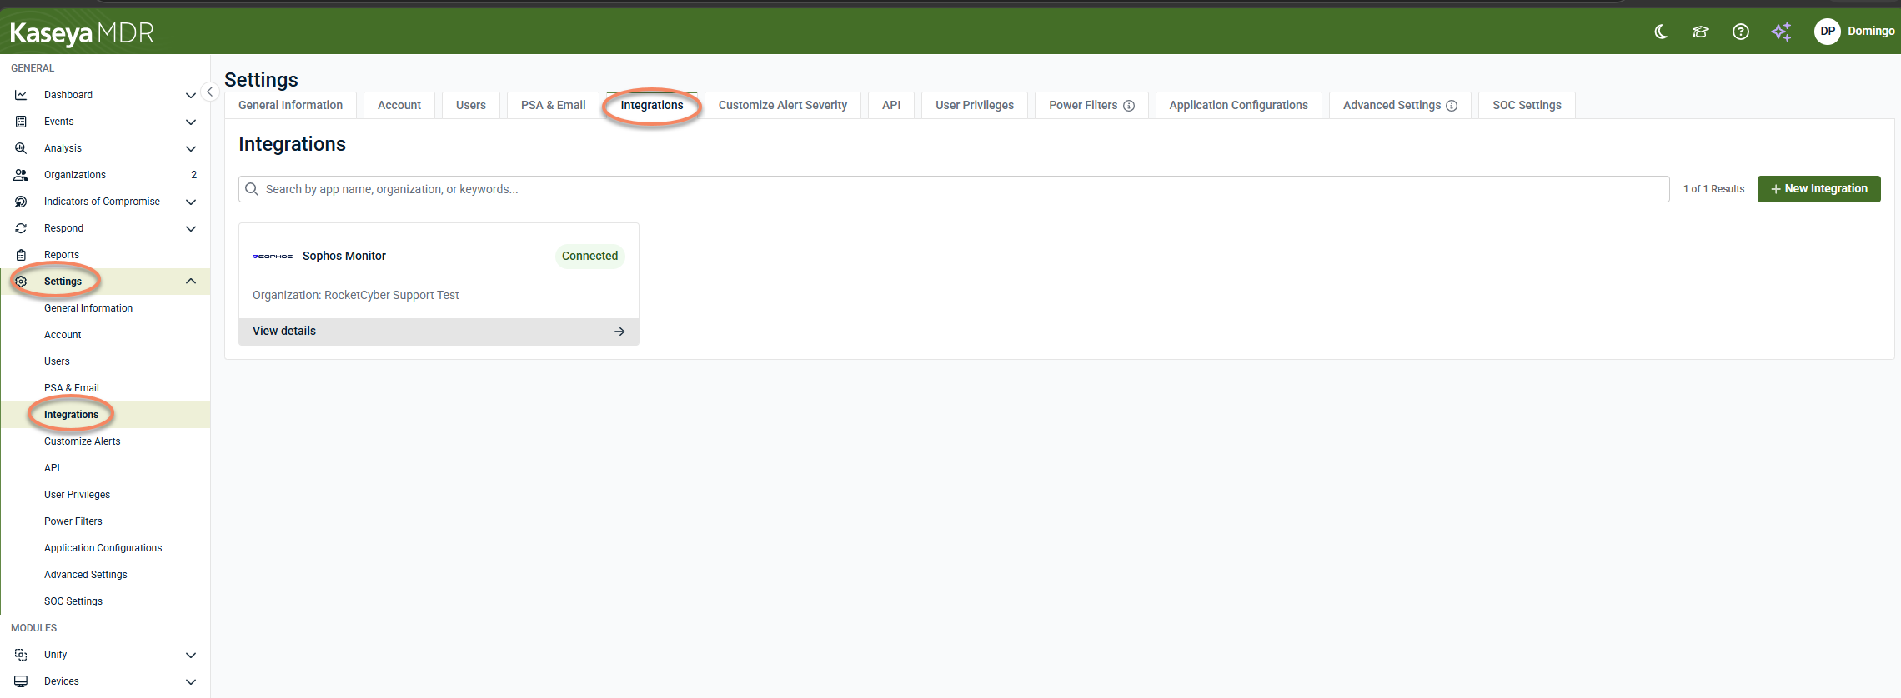Expand the Events menu chevron
Image resolution: width=1901 pixels, height=698 pixels.
pos(191,122)
